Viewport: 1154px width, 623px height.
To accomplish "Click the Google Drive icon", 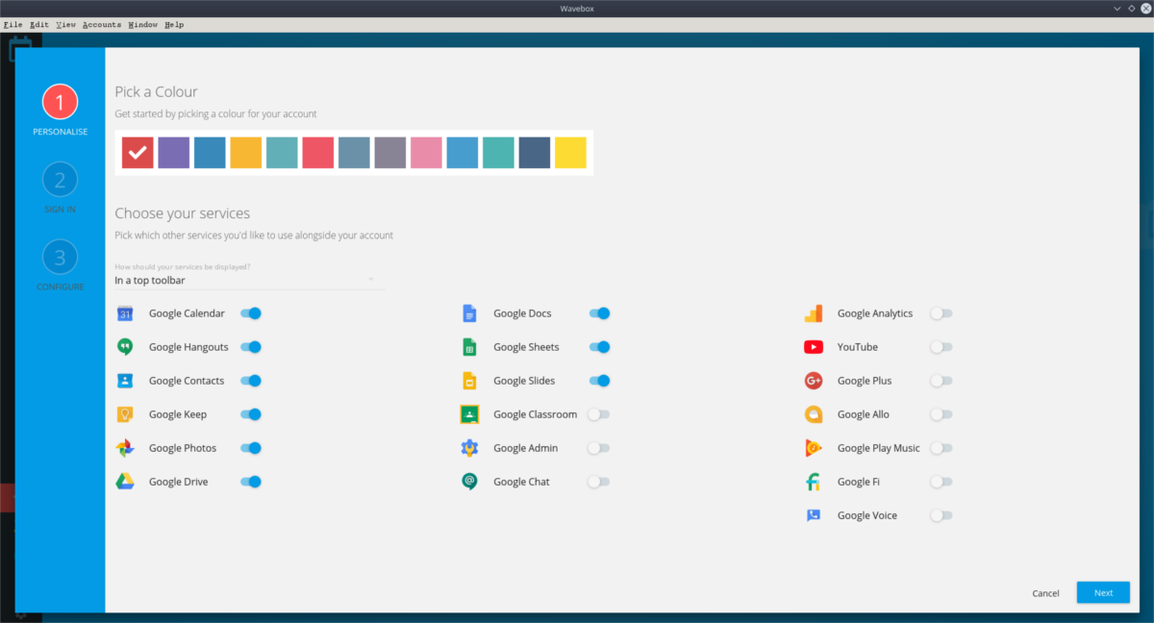I will pyautogui.click(x=126, y=481).
